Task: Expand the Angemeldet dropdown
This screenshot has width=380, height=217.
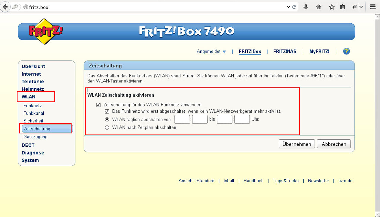Action: pos(211,52)
